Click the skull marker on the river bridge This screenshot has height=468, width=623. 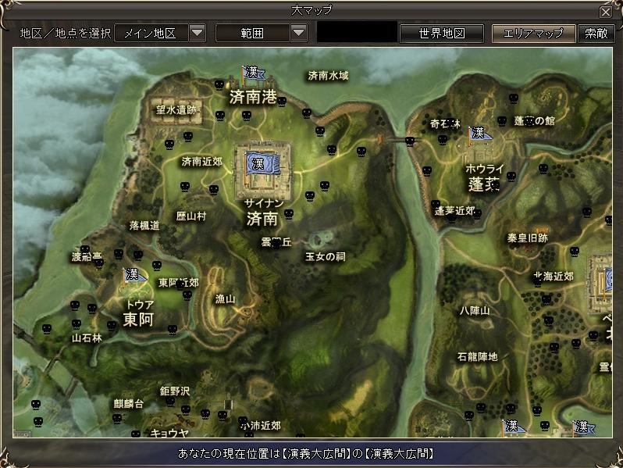[x=410, y=141]
